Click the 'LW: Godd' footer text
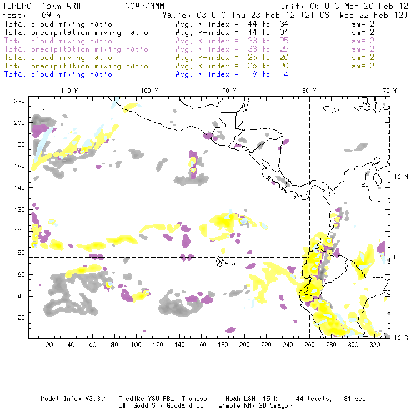 tap(133, 406)
